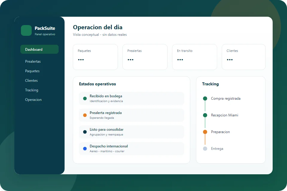
Task: Click the Operacion del dia heading
Action: tap(97, 27)
